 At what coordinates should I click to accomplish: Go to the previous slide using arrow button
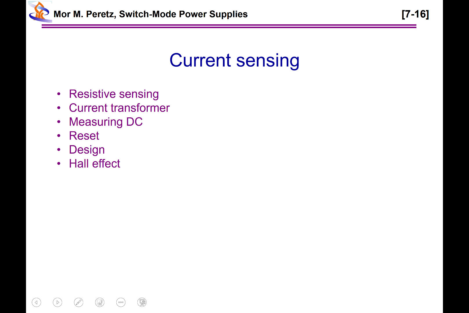point(36,302)
